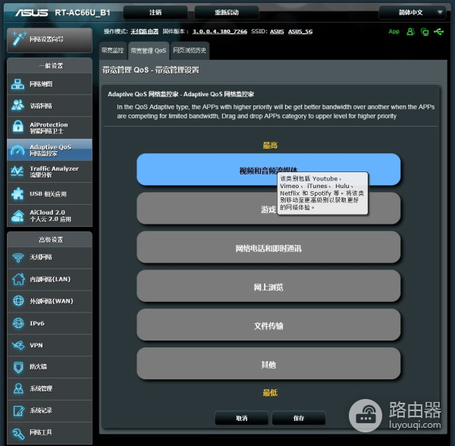The image size is (455, 446).
Task: Open the 网络设置向导 setup wizard button
Action: [x=49, y=39]
